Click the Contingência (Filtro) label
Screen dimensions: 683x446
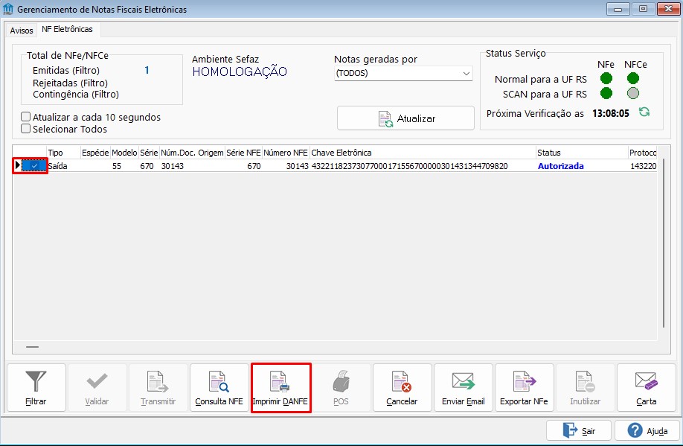pyautogui.click(x=76, y=94)
